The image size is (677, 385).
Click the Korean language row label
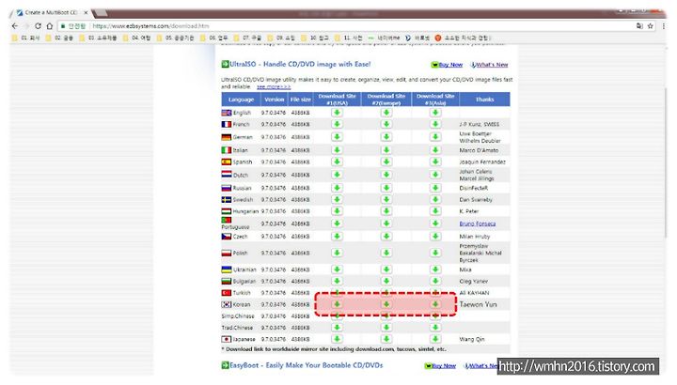[x=242, y=304]
